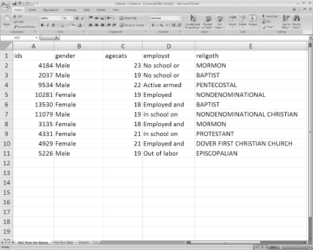Screen dimensions: 313x250
Task: Open the font size dropdown
Action: pyautogui.click(x=72, y=18)
